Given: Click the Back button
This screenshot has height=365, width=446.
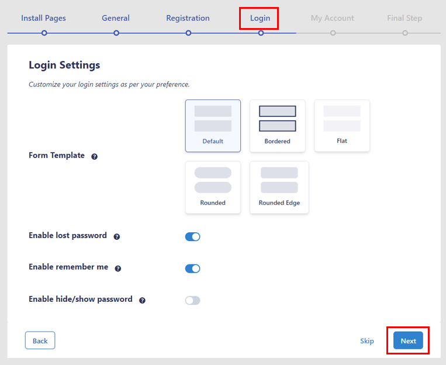Looking at the screenshot, I should coord(40,340).
